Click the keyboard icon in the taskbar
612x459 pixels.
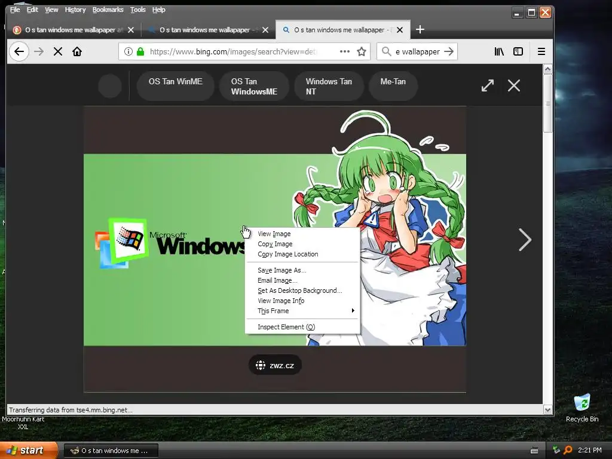pos(534,451)
